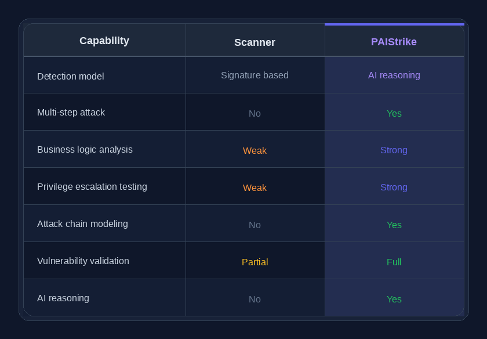The height and width of the screenshot is (339, 487).
Task: Click No in the Multi-step attack row
Action: point(255,113)
